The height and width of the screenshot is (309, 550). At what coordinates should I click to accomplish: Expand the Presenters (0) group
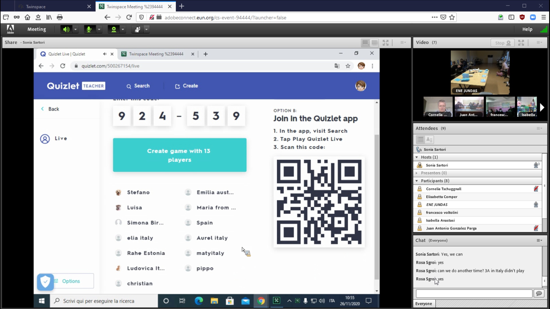pyautogui.click(x=417, y=173)
